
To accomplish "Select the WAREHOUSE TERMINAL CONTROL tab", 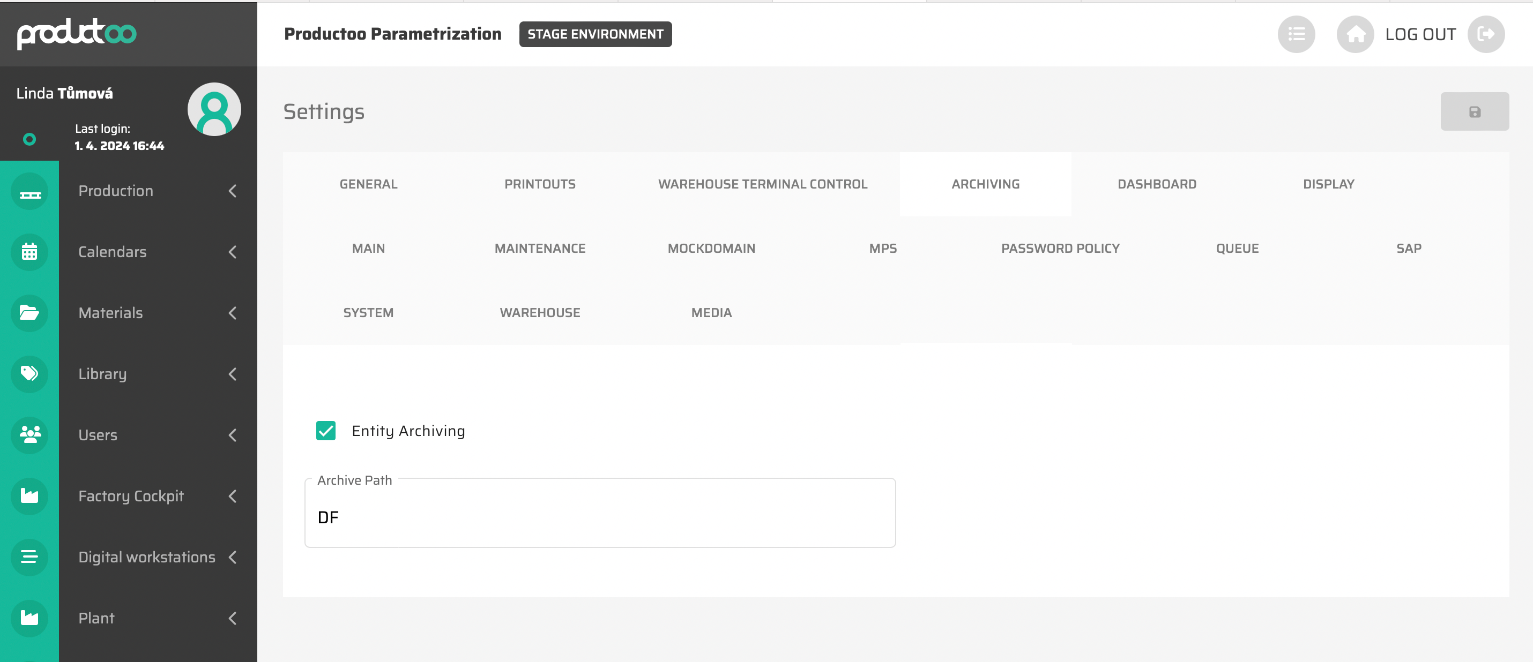I will point(762,184).
